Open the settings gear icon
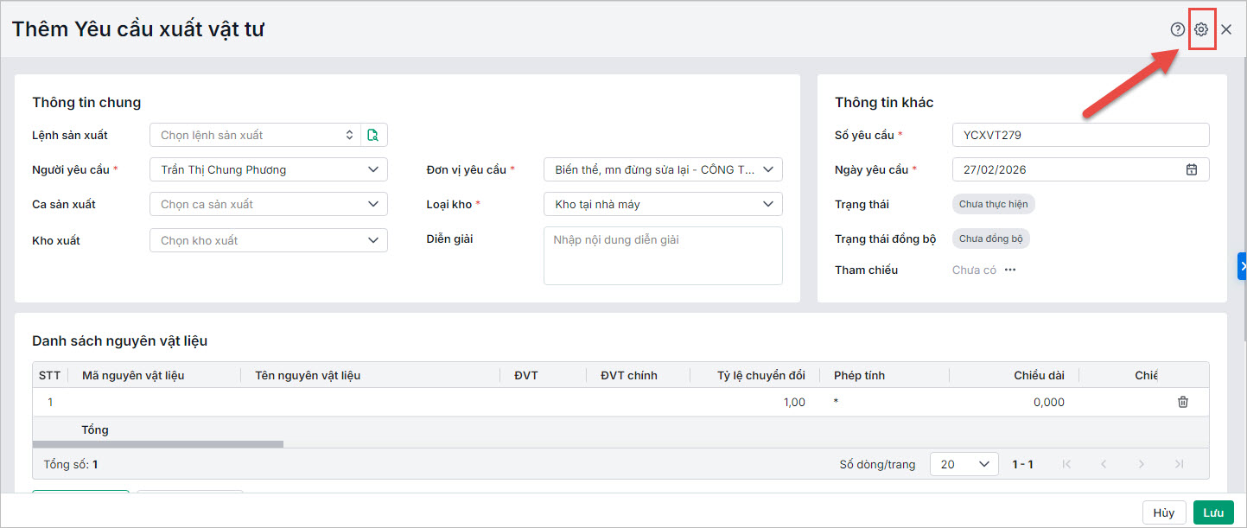Viewport: 1247px width, 528px height. click(1201, 29)
